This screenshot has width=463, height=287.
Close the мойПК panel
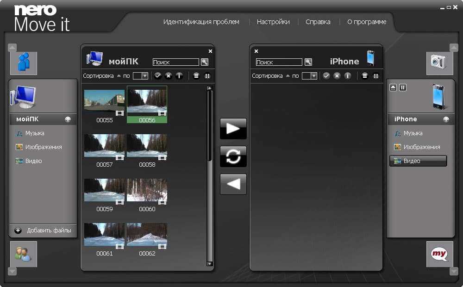pyautogui.click(x=210, y=51)
